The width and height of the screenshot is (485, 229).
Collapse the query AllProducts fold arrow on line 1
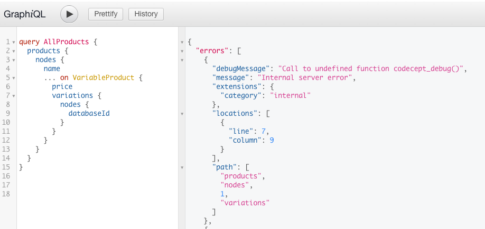click(14, 42)
